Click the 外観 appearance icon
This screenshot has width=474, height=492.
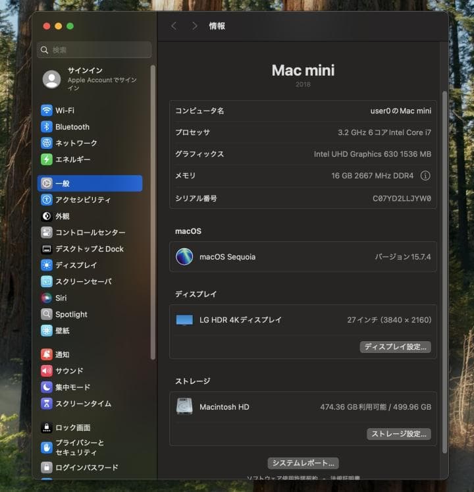click(47, 216)
